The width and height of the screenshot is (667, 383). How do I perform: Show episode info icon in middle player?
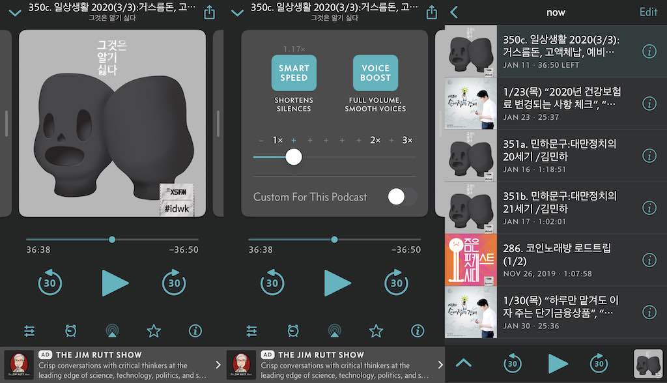coord(418,331)
